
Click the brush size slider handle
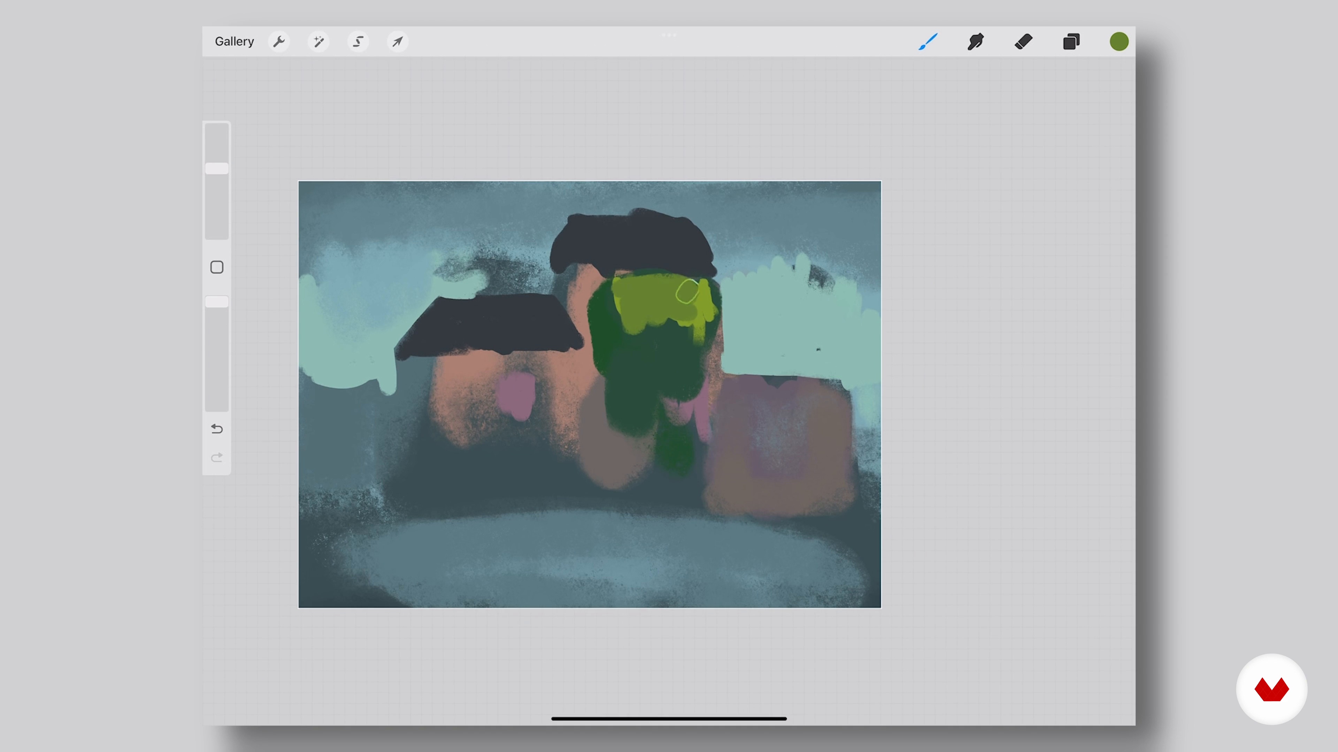pyautogui.click(x=217, y=169)
